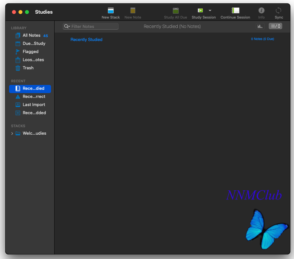The width and height of the screenshot is (294, 259).
Task: Click the Due Study calendar icon
Action: pyautogui.click(x=18, y=44)
